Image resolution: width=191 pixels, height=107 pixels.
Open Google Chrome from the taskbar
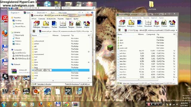(67, 104)
